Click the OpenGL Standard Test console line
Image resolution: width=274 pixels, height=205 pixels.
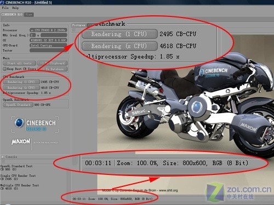(x=16, y=166)
